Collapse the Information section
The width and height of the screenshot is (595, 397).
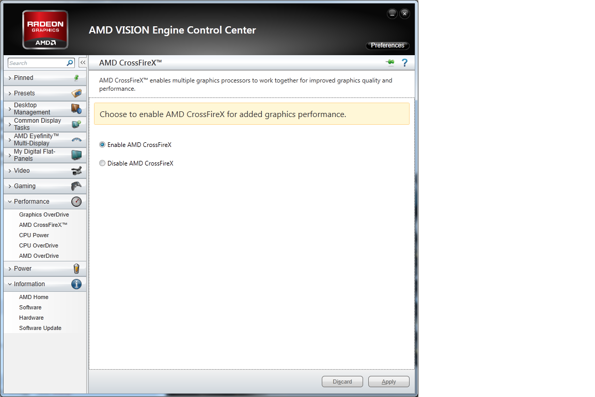click(45, 284)
